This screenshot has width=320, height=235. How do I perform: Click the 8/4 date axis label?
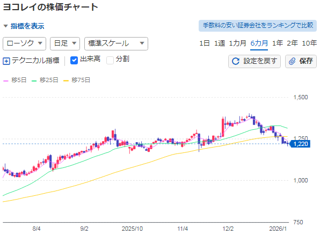click(x=37, y=229)
